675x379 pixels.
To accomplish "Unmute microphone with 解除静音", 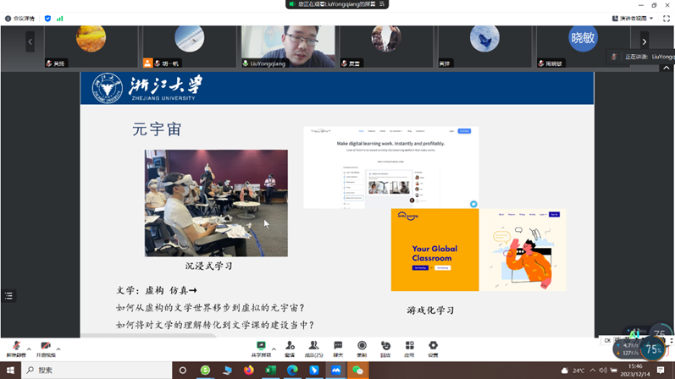I will coord(15,349).
